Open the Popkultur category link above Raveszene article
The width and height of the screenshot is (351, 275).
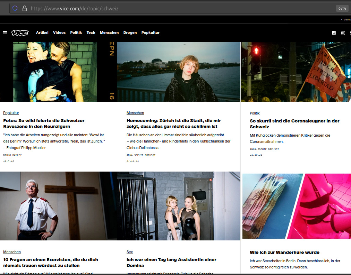(11, 113)
